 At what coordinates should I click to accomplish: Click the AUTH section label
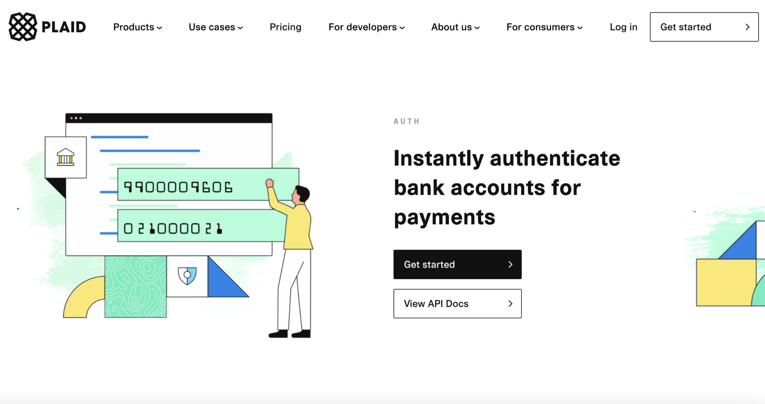click(407, 121)
